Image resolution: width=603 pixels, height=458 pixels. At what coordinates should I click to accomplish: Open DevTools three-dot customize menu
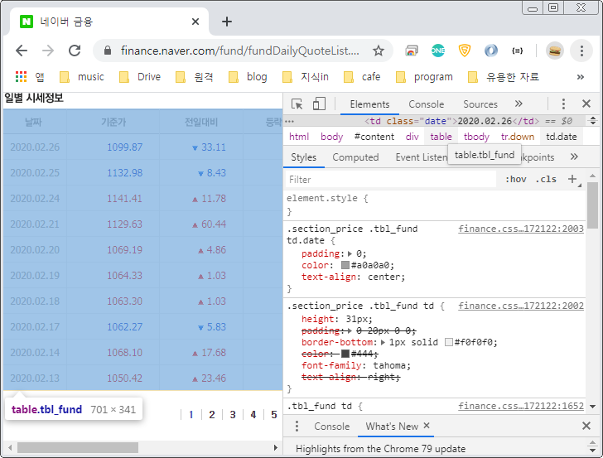(563, 104)
